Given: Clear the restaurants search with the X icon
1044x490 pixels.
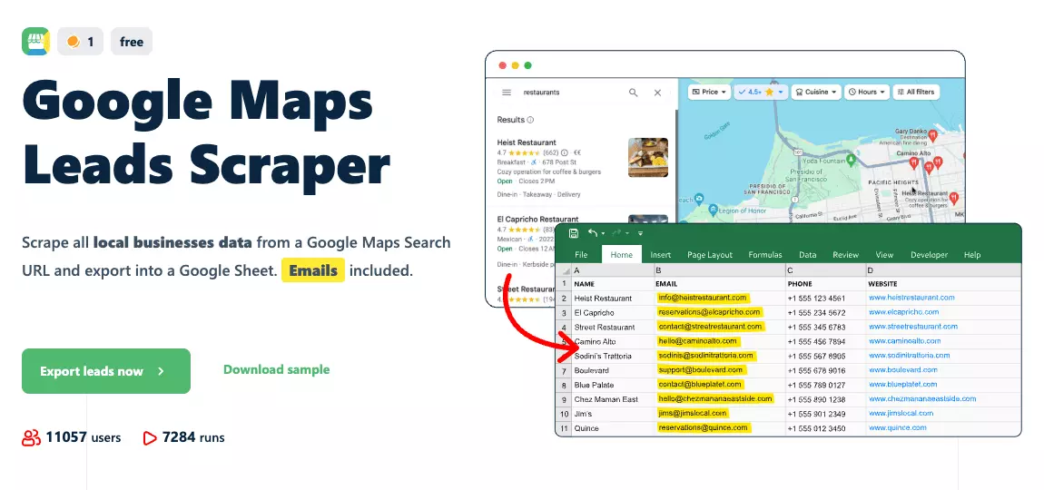Looking at the screenshot, I should click(x=658, y=93).
